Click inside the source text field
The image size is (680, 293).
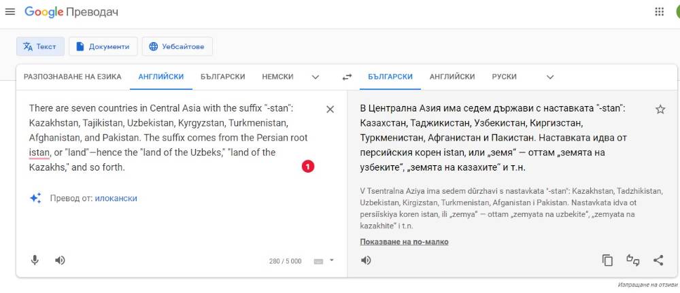[x=169, y=137]
